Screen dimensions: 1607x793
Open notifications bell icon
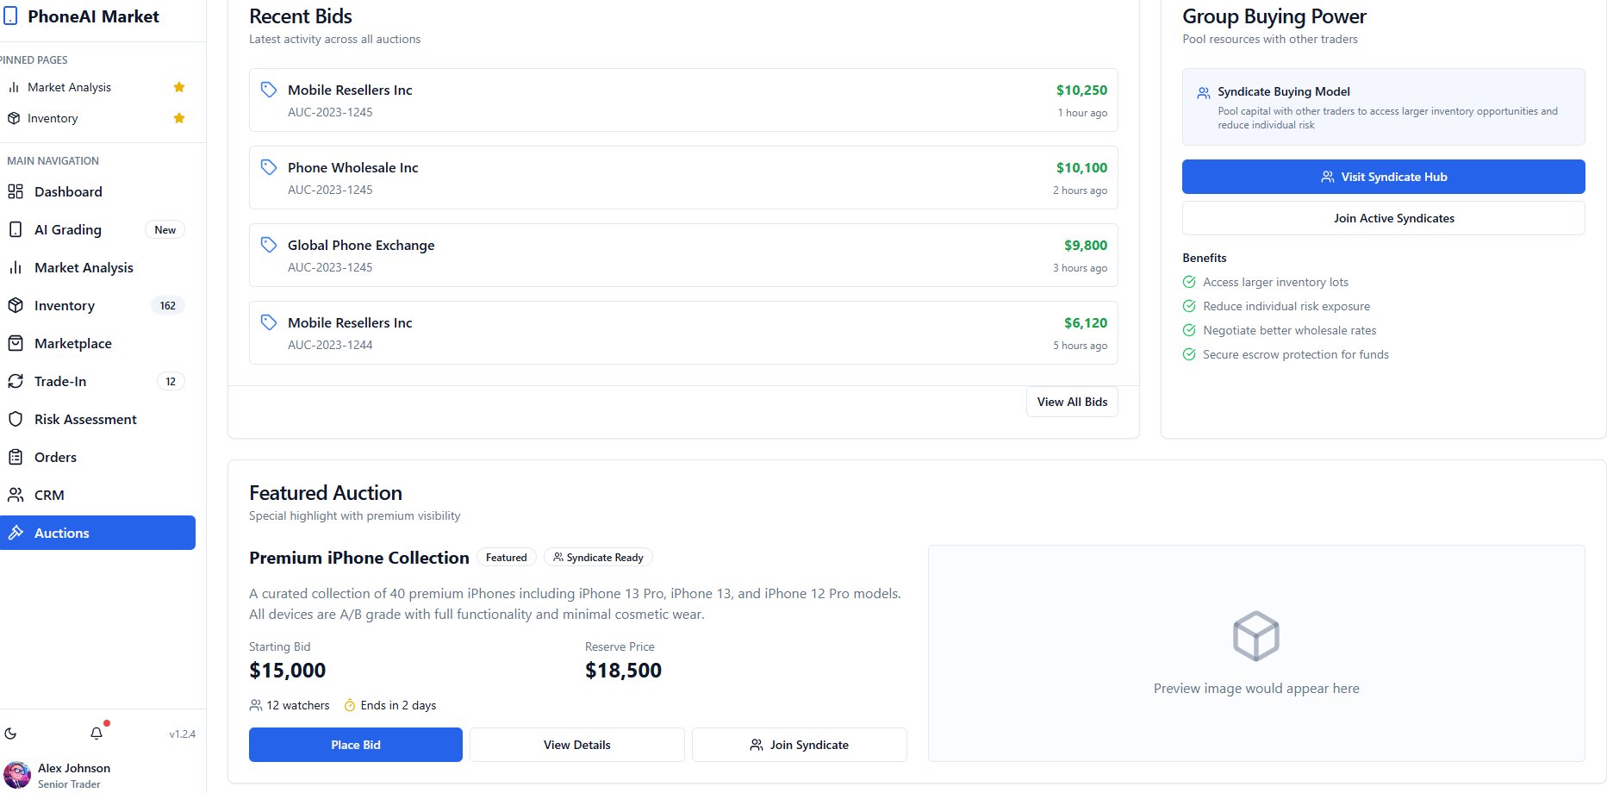[x=97, y=734]
